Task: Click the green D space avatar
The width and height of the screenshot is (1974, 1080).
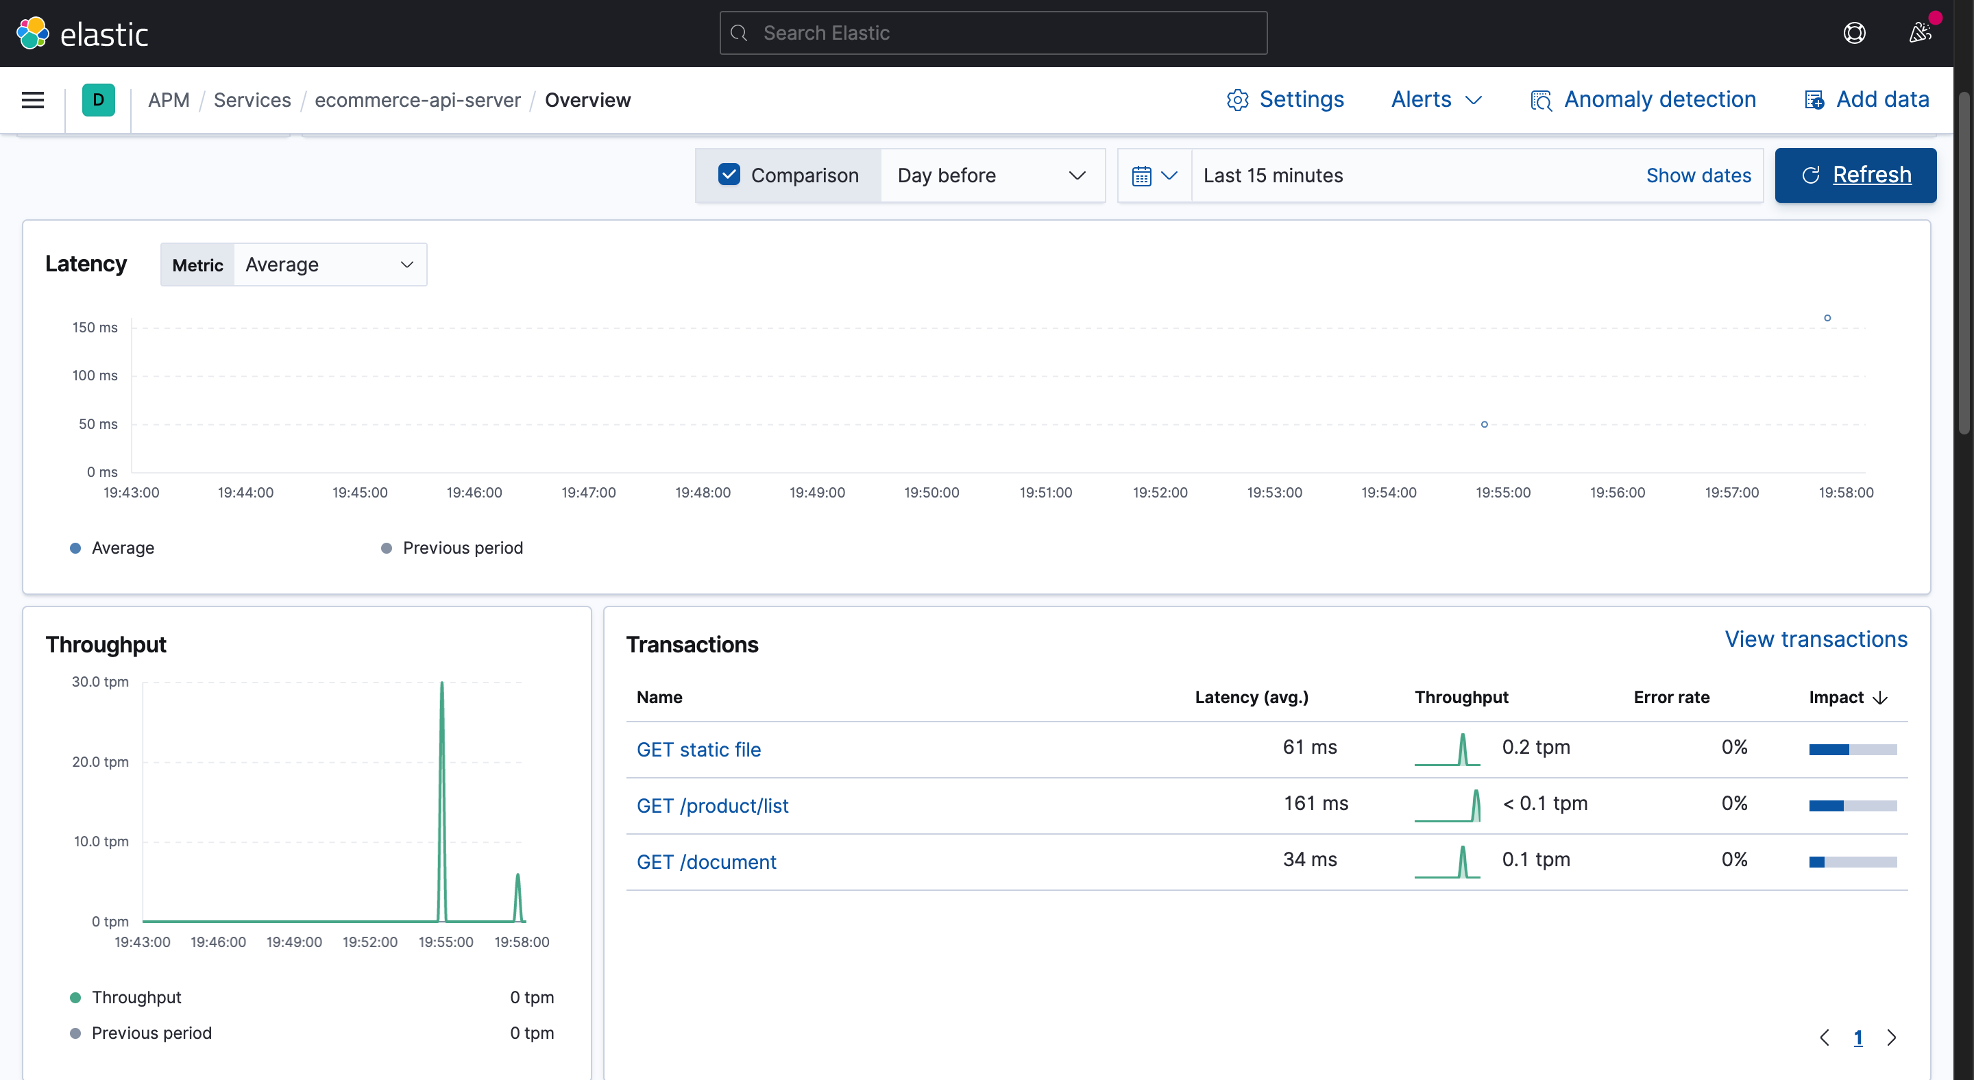Action: [99, 100]
